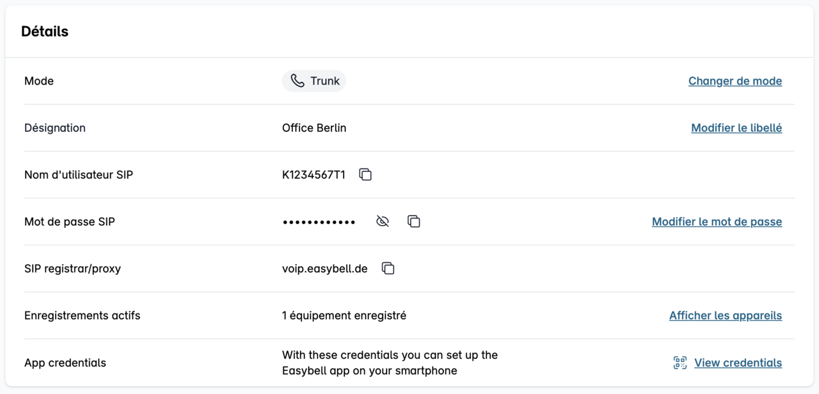Click the App credentials description text
The width and height of the screenshot is (819, 394).
click(x=390, y=363)
